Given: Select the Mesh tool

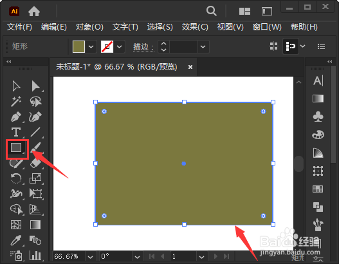Looking at the screenshot, I should click(x=16, y=225).
